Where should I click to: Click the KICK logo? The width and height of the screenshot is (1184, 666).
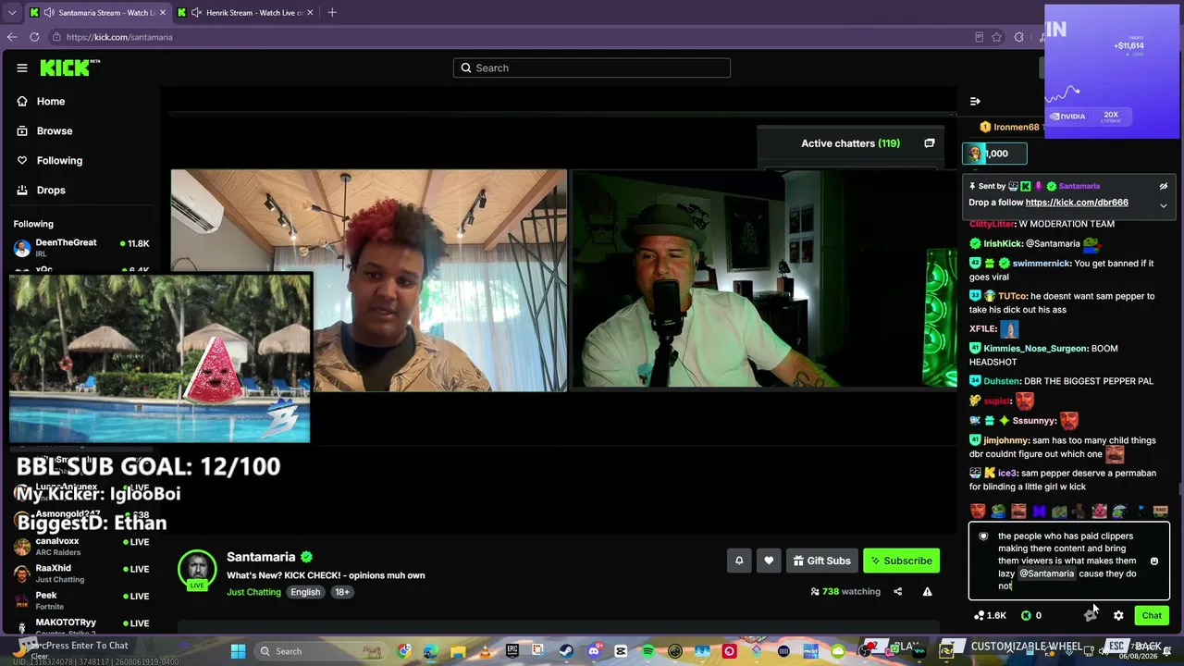point(69,68)
